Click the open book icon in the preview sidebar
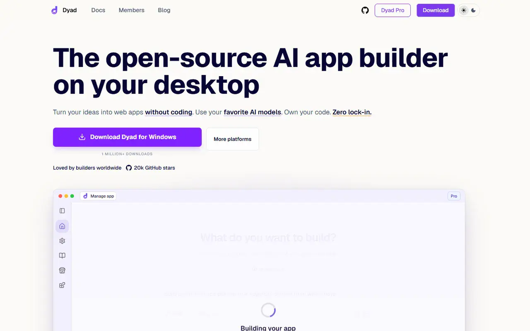 (x=62, y=256)
